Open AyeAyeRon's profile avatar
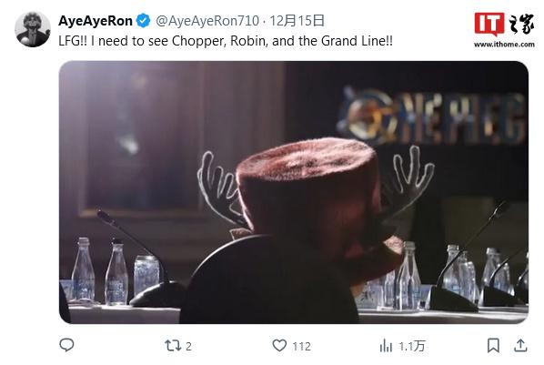The height and width of the screenshot is (365, 544). click(33, 29)
